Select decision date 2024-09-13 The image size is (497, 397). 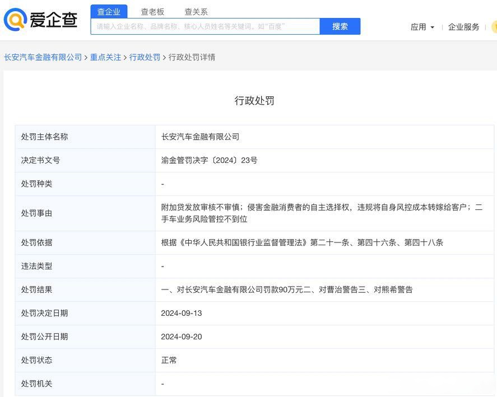tap(182, 313)
